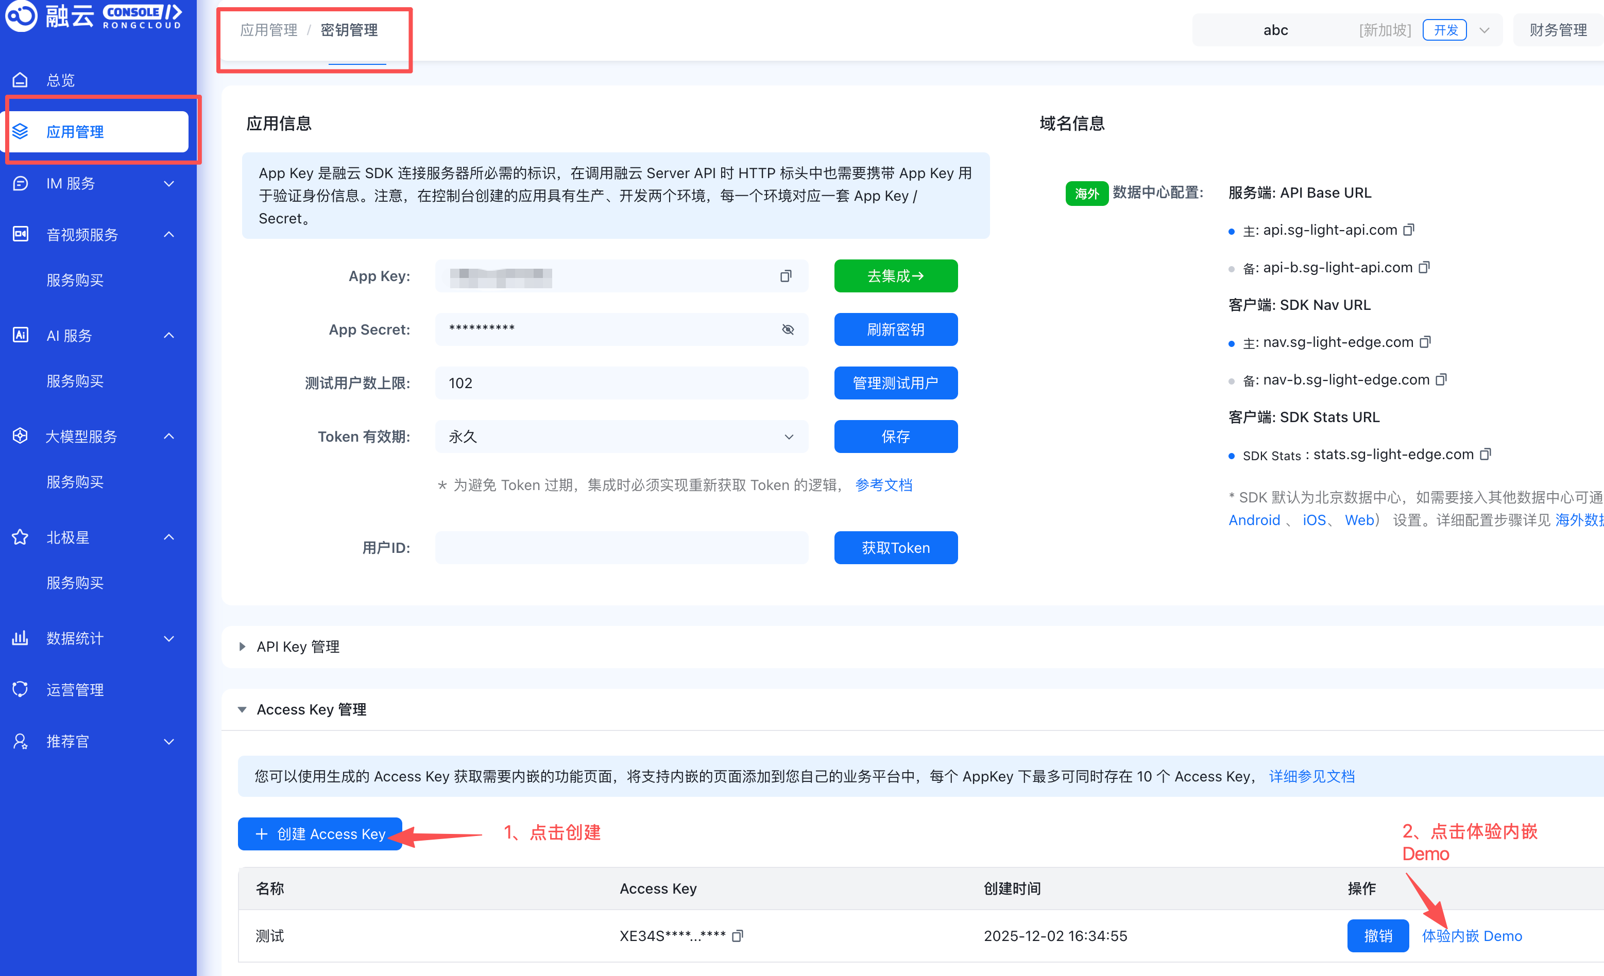Copy nav-b.sg-light-edge.com domain
The image size is (1604, 976).
tap(1441, 379)
